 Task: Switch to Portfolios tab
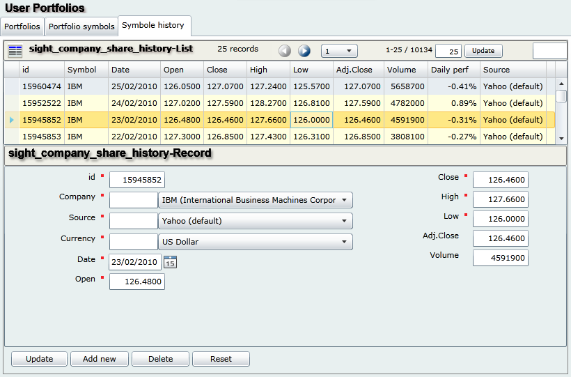tap(22, 26)
